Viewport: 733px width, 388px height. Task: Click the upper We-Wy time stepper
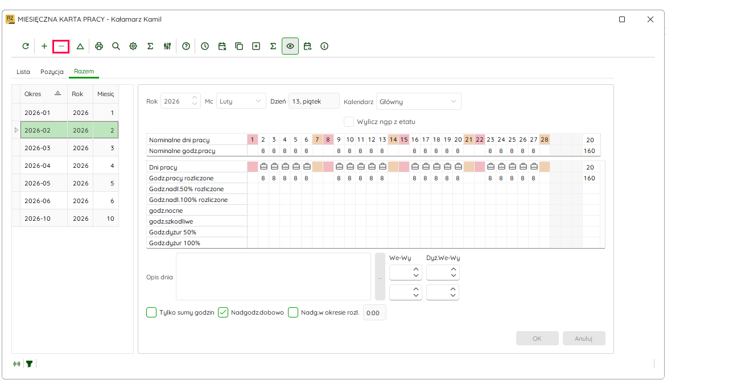coord(406,273)
